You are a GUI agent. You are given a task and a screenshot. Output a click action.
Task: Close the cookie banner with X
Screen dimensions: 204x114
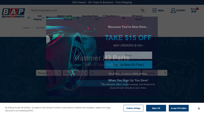199,108
